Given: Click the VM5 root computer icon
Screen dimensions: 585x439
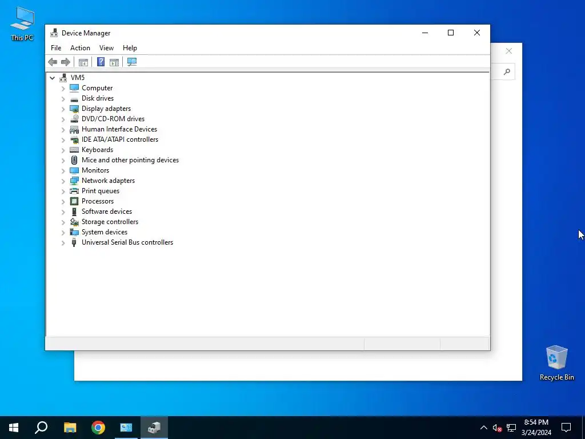Looking at the screenshot, I should [x=63, y=78].
